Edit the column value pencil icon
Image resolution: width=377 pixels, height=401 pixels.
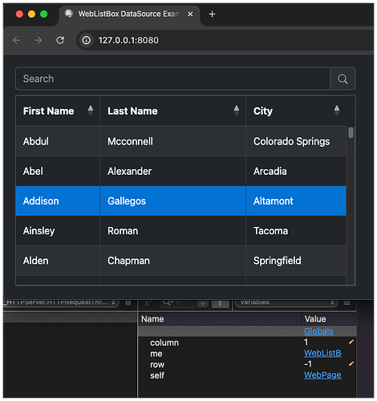[x=351, y=342]
